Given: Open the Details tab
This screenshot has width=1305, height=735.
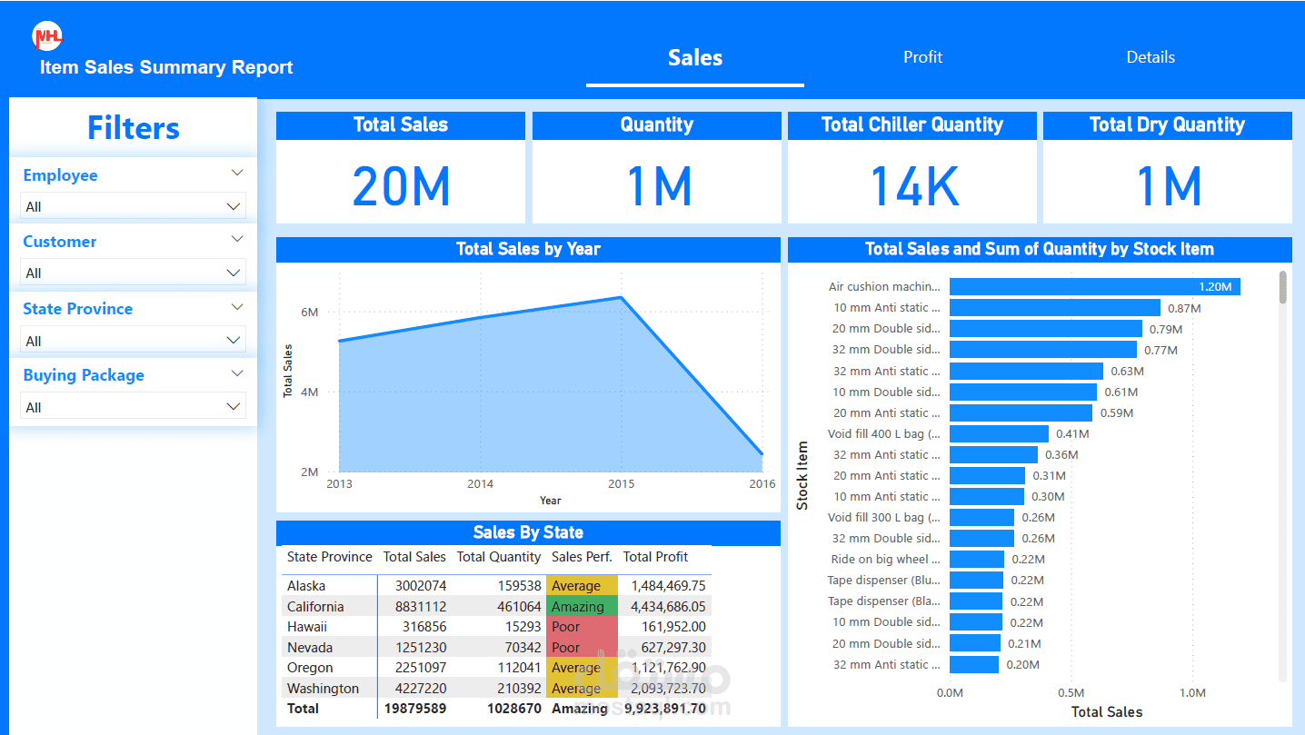Looking at the screenshot, I should 1150,56.
